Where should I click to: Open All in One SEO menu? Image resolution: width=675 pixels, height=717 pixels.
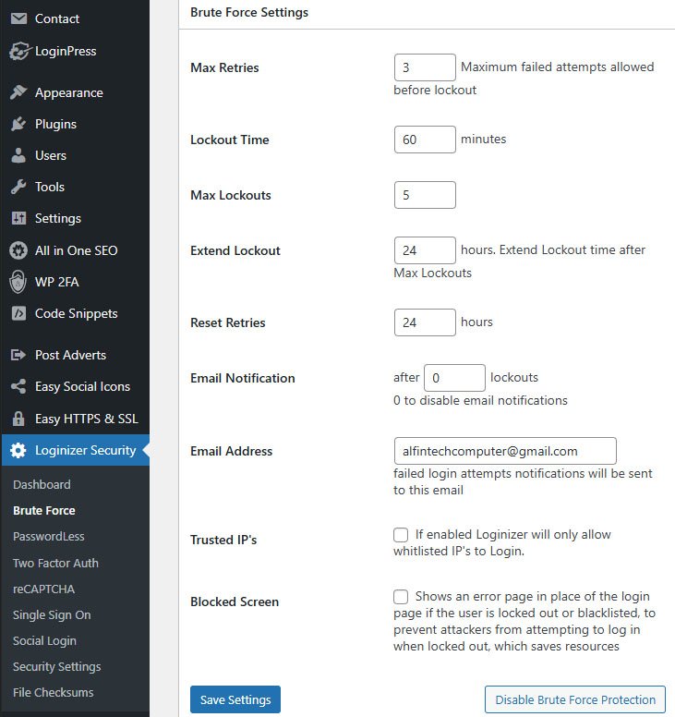[75, 250]
